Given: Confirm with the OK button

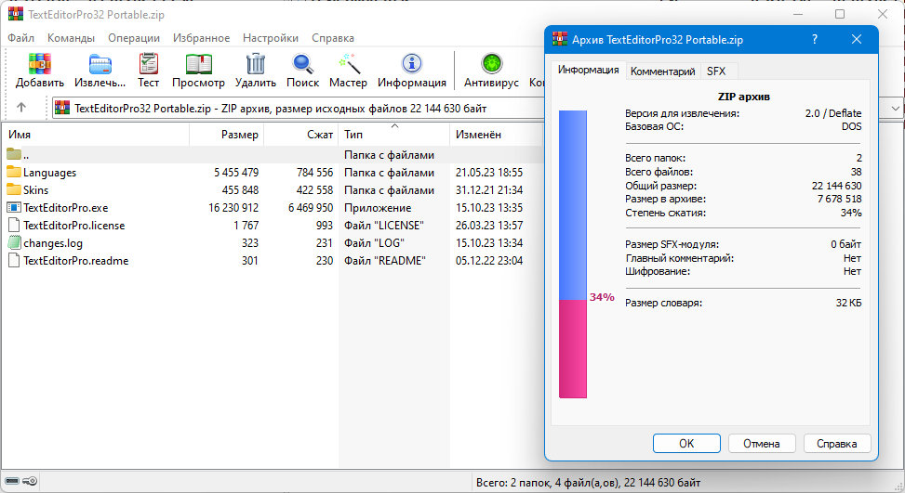Looking at the screenshot, I should pyautogui.click(x=686, y=444).
